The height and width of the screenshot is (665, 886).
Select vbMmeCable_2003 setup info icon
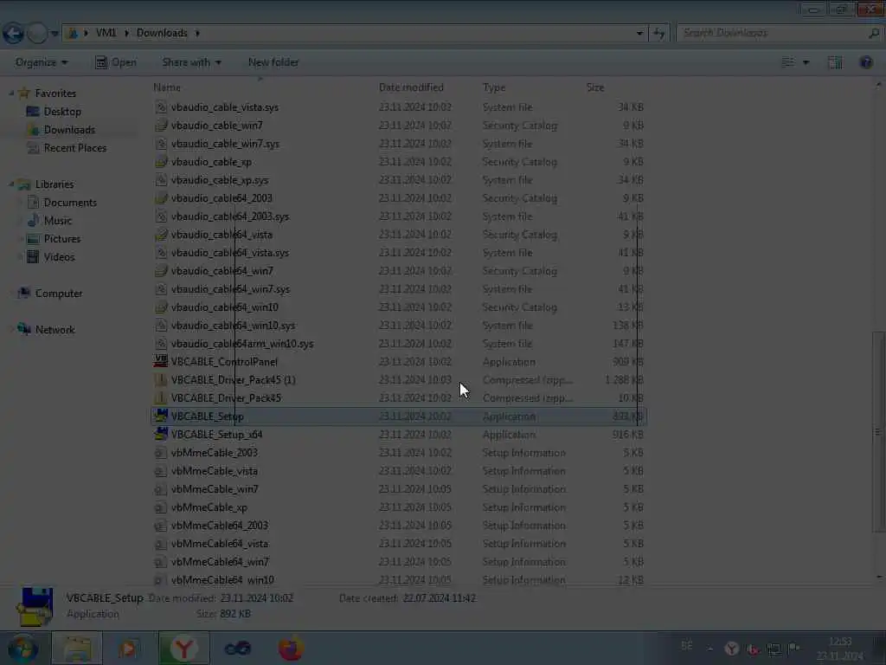[x=161, y=452]
